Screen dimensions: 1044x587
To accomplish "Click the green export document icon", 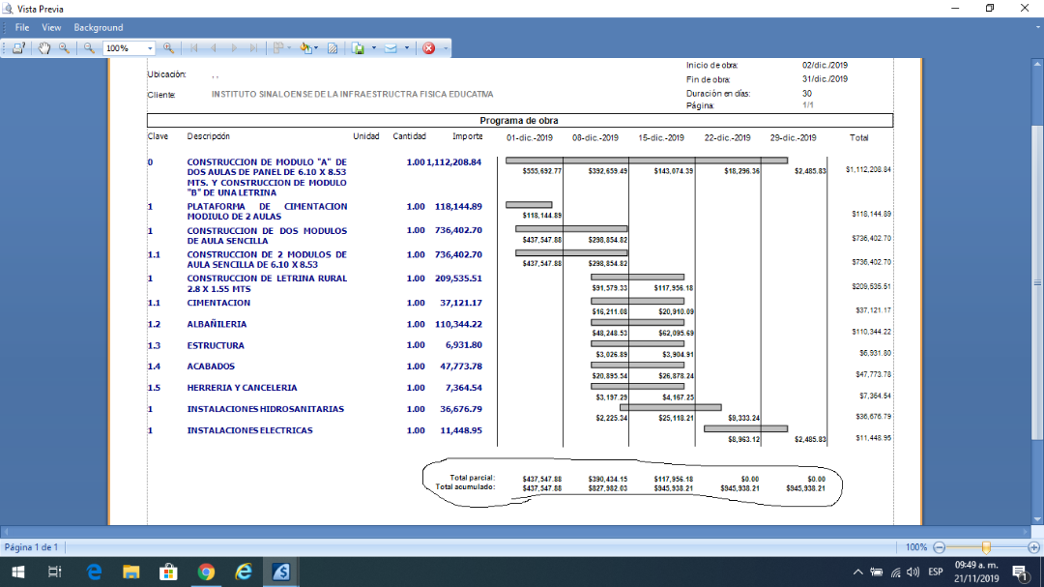I will [359, 48].
